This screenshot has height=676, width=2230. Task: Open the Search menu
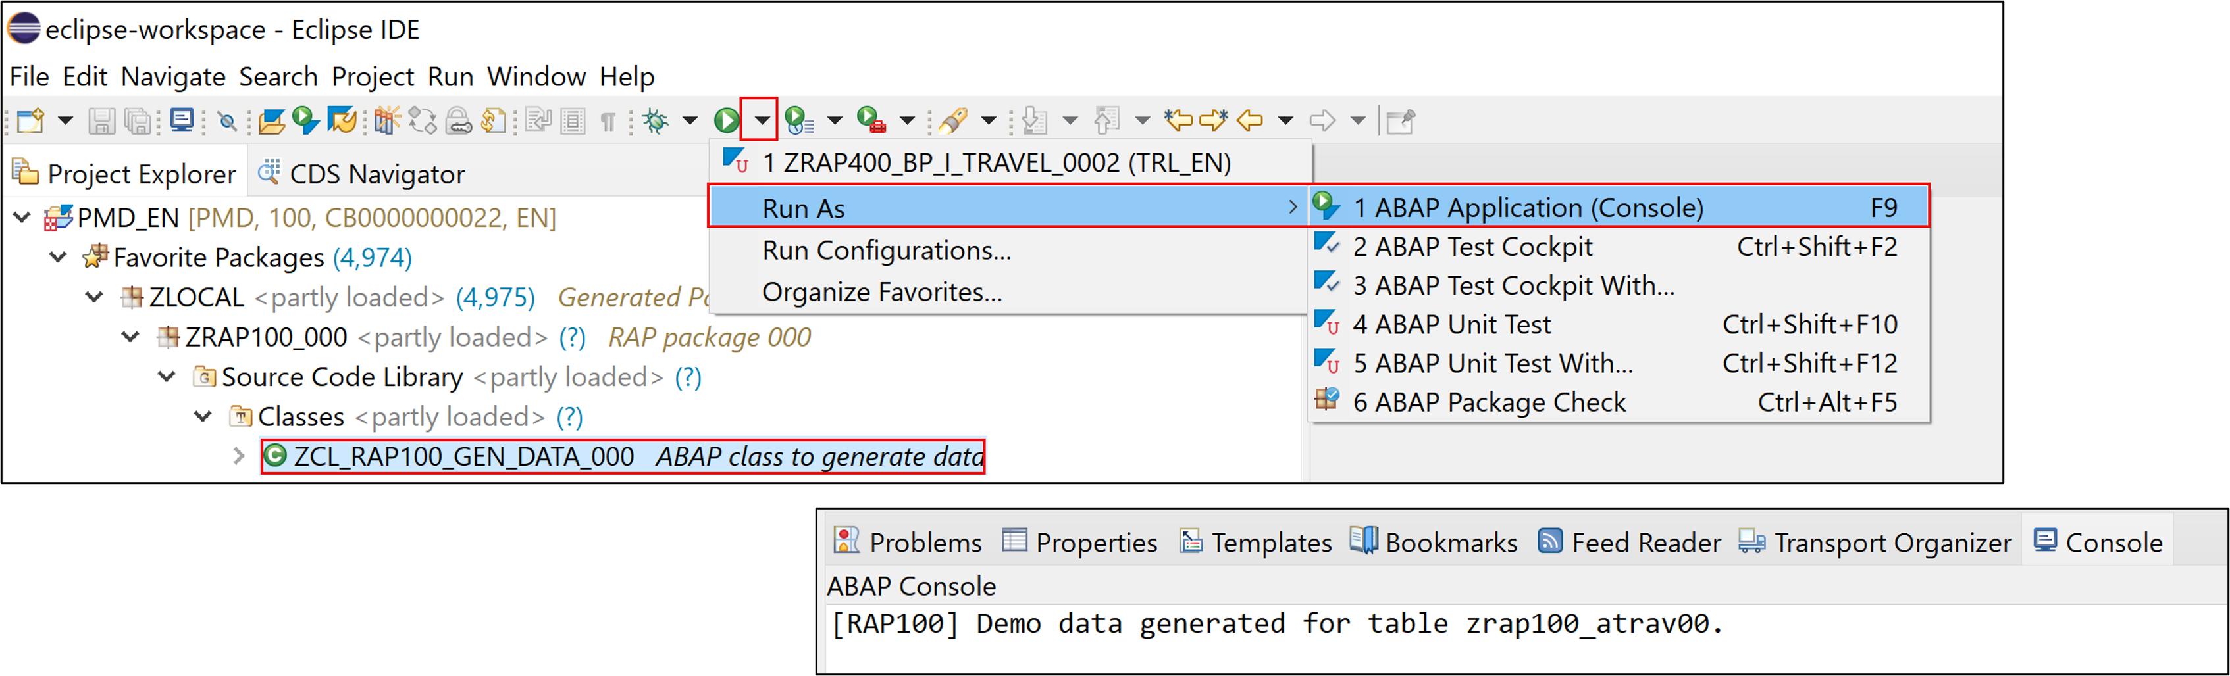[x=279, y=77]
